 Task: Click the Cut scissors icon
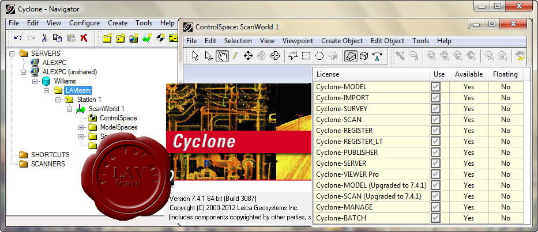click(44, 38)
